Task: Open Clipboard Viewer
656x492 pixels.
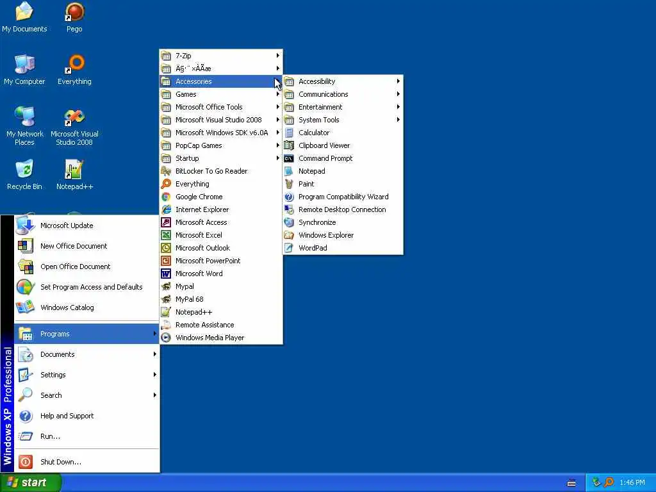Action: click(x=343, y=145)
